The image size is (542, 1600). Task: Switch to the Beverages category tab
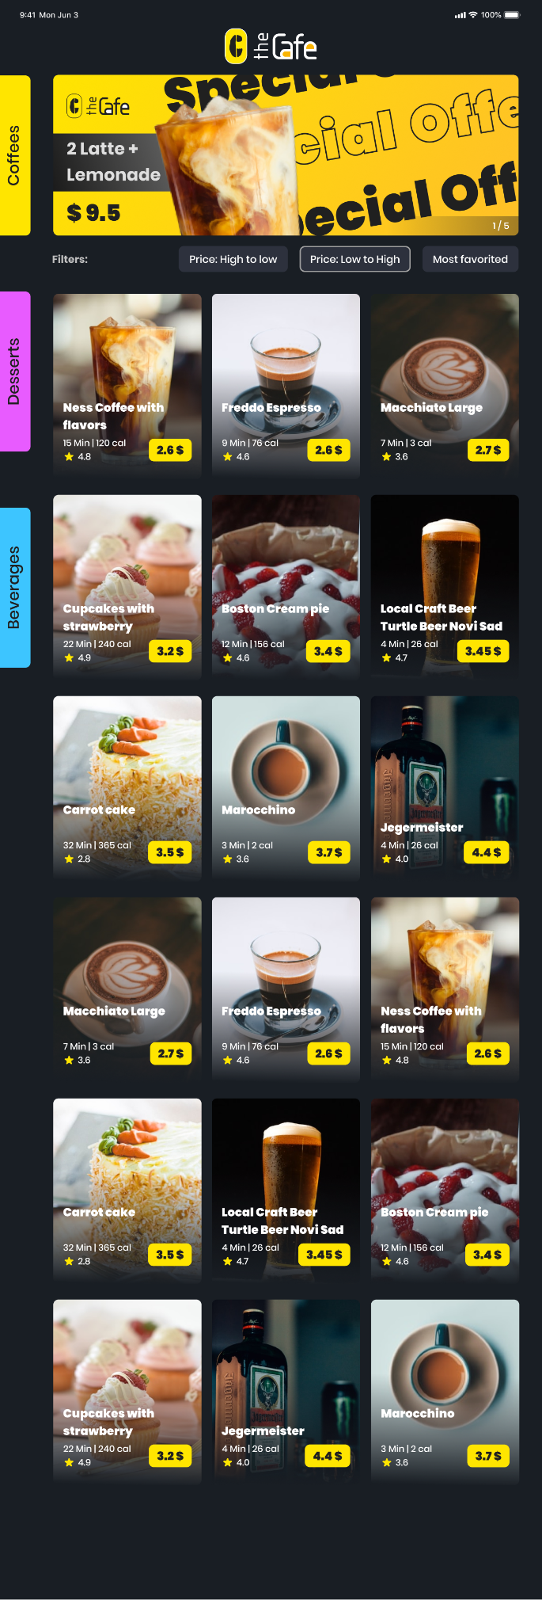[15, 588]
